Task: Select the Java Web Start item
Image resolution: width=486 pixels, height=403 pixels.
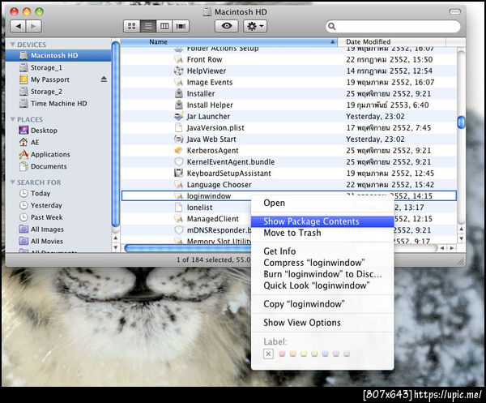Action: pyautogui.click(x=288, y=139)
